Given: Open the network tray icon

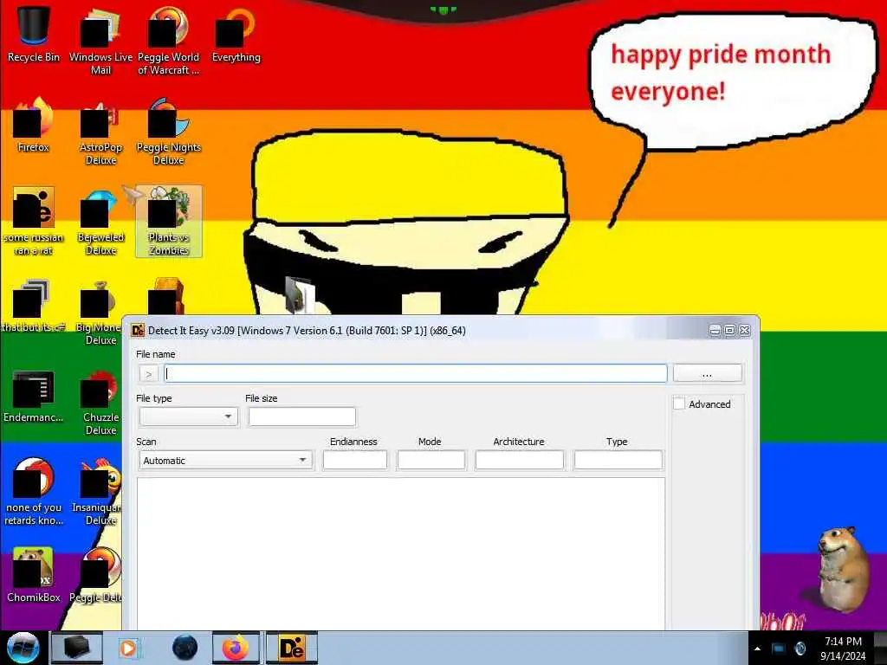Looking at the screenshot, I should point(779,649).
